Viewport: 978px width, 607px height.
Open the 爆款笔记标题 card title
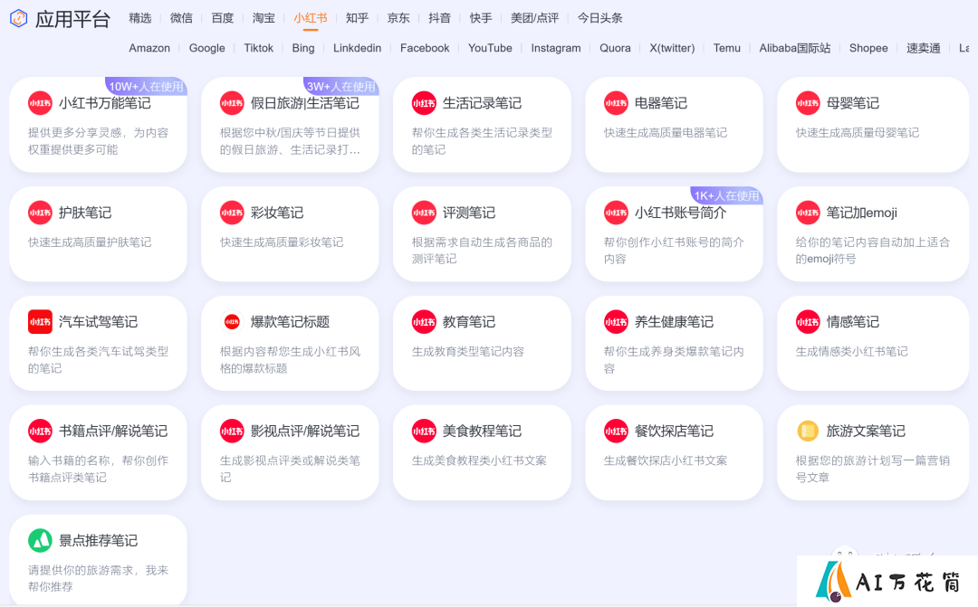pos(290,322)
